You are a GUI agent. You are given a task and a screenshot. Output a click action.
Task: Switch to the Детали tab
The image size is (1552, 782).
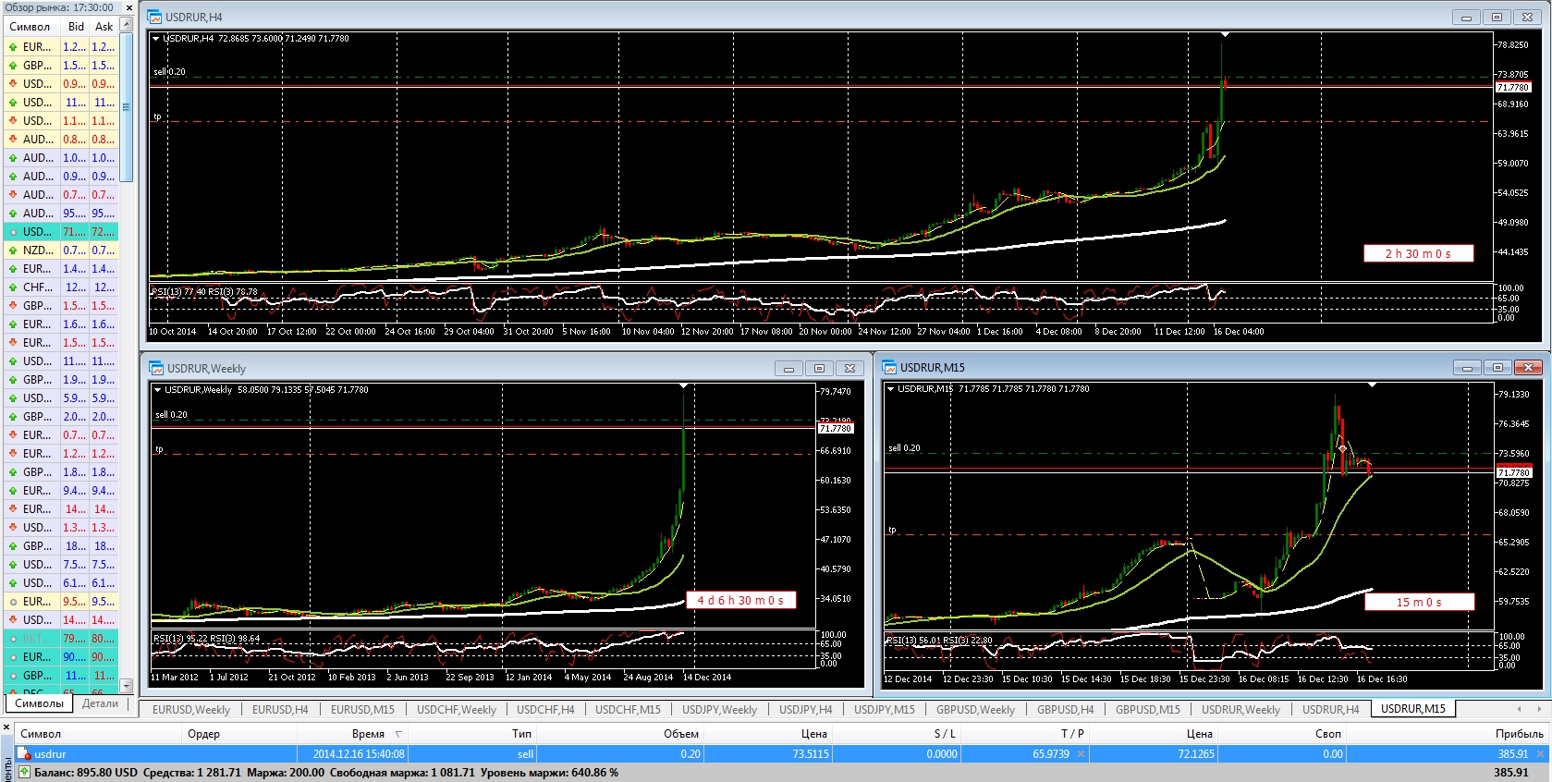point(100,703)
